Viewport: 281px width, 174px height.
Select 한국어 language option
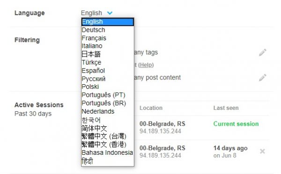point(108,120)
